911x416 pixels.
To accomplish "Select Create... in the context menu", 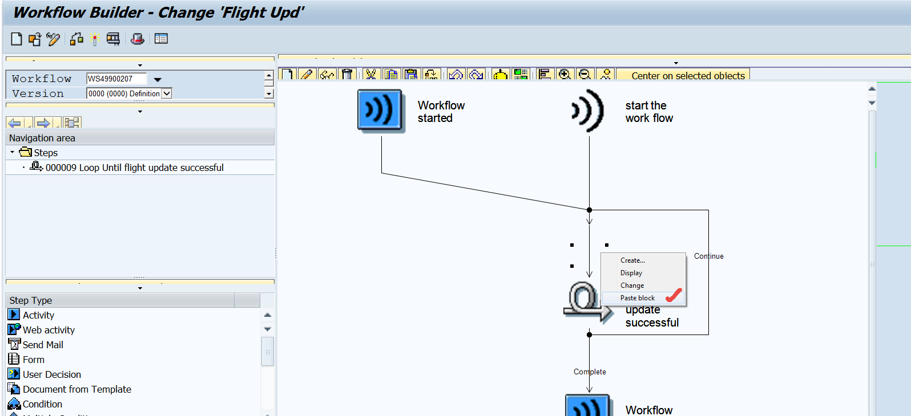I will click(632, 260).
